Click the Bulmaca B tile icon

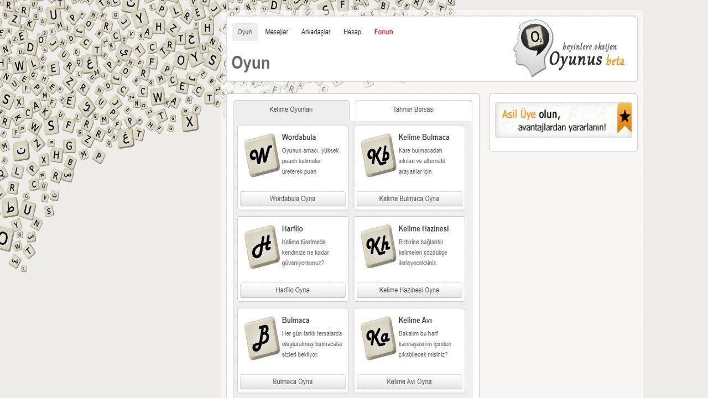(262, 338)
